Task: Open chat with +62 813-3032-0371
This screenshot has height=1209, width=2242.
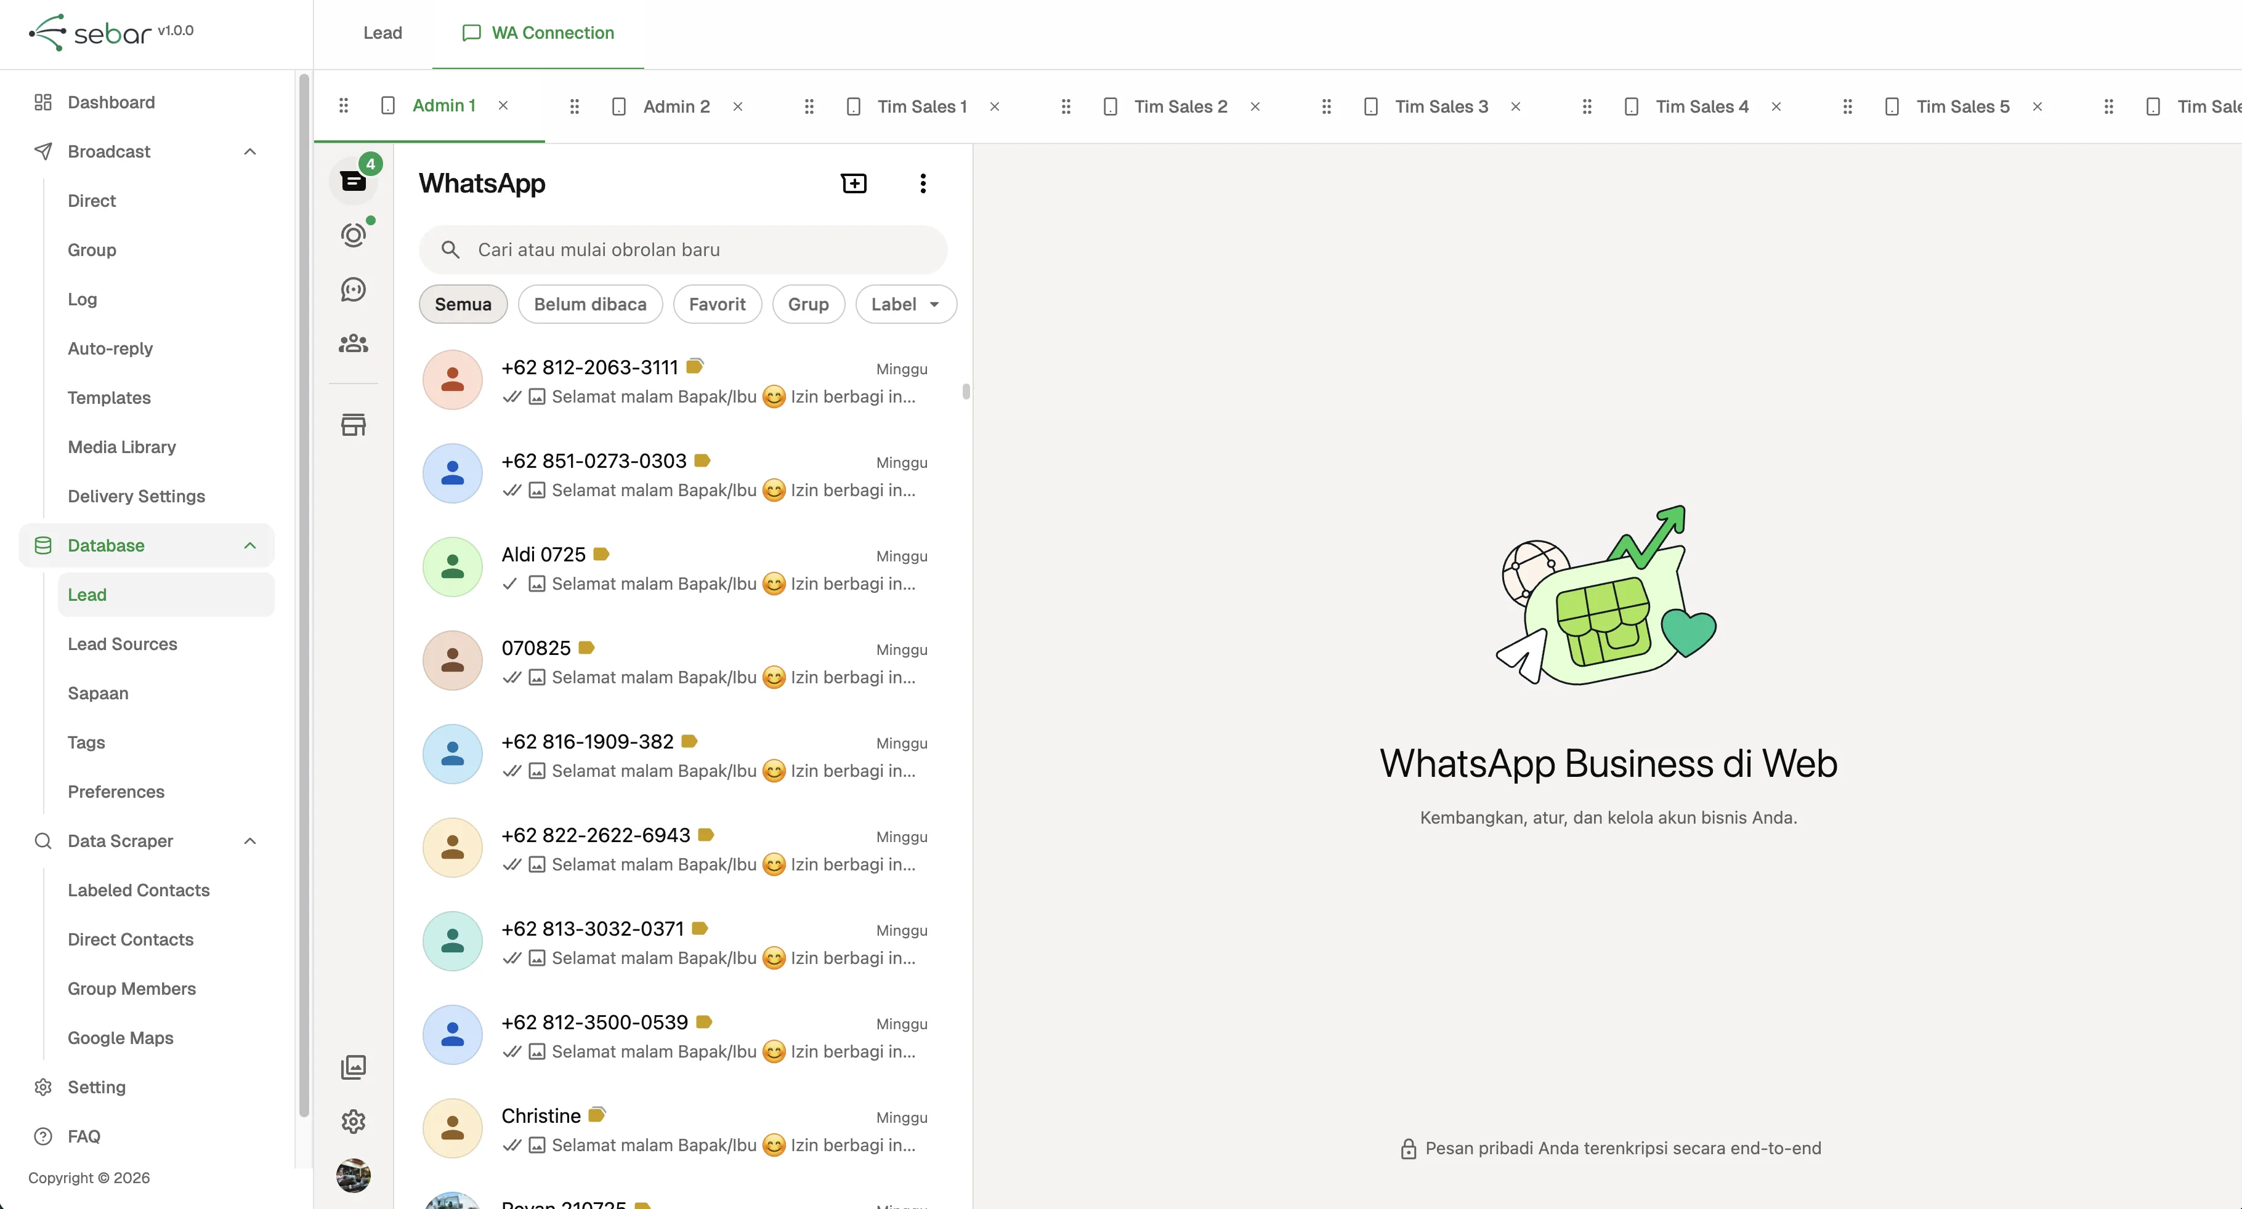Action: tap(683, 941)
